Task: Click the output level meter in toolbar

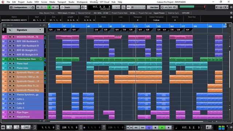Action: [192, 7]
